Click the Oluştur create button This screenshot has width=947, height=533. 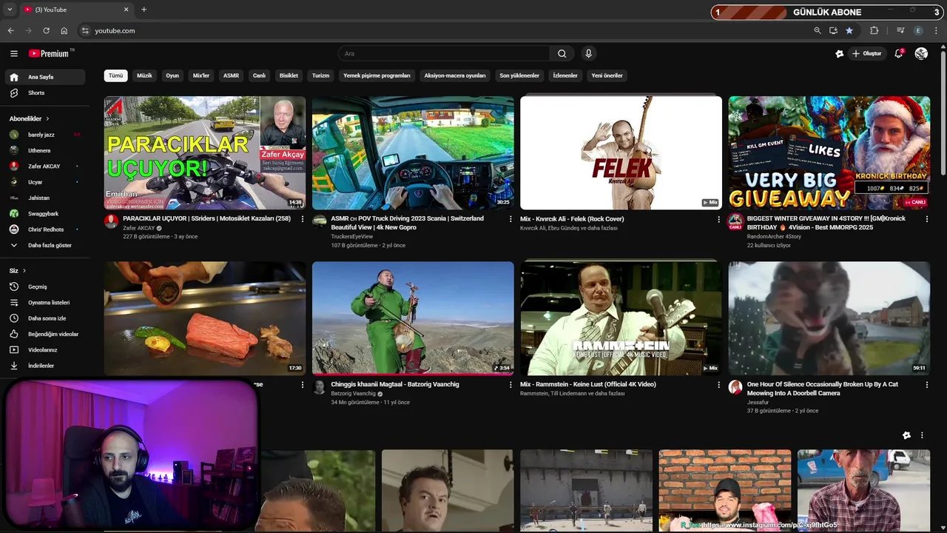tap(866, 53)
